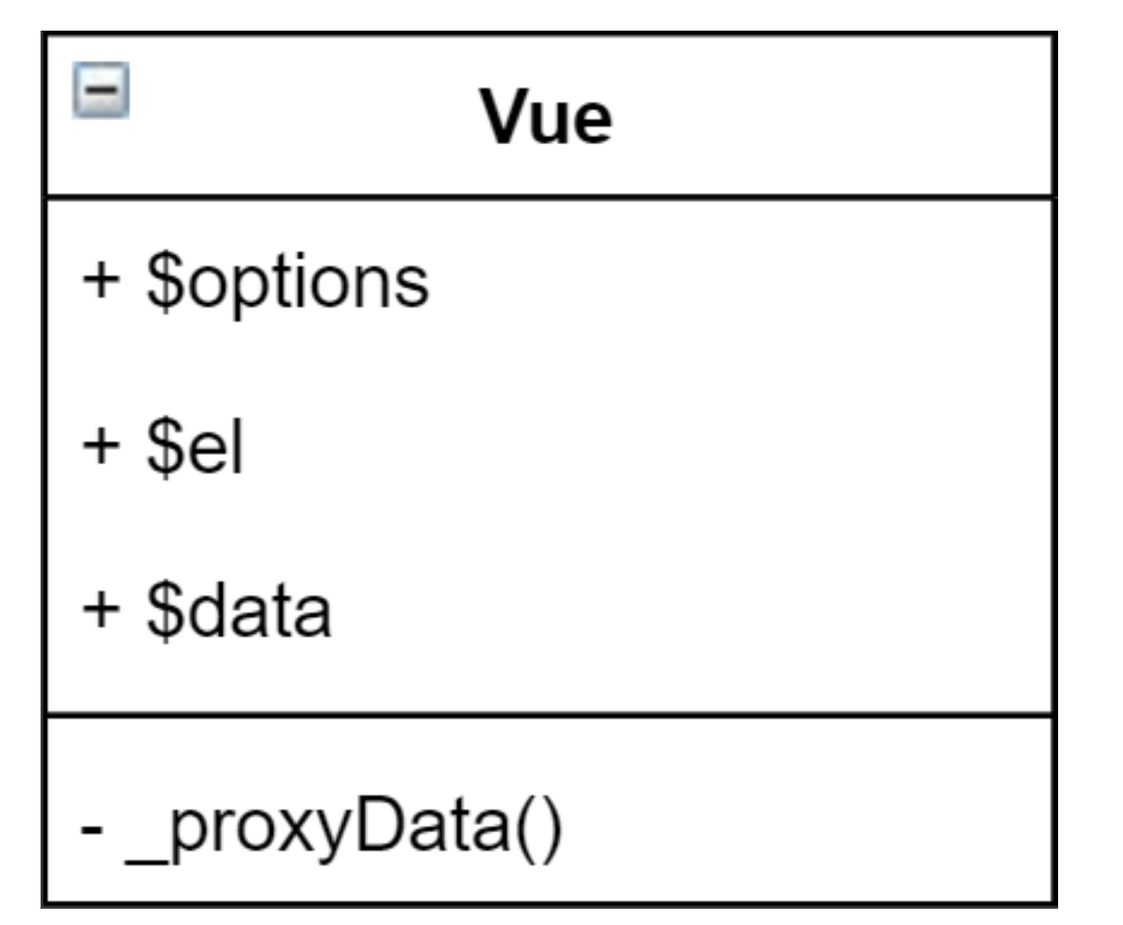Click the plus sign before $options
Image resolution: width=1123 pixels, height=925 pixels.
[101, 279]
